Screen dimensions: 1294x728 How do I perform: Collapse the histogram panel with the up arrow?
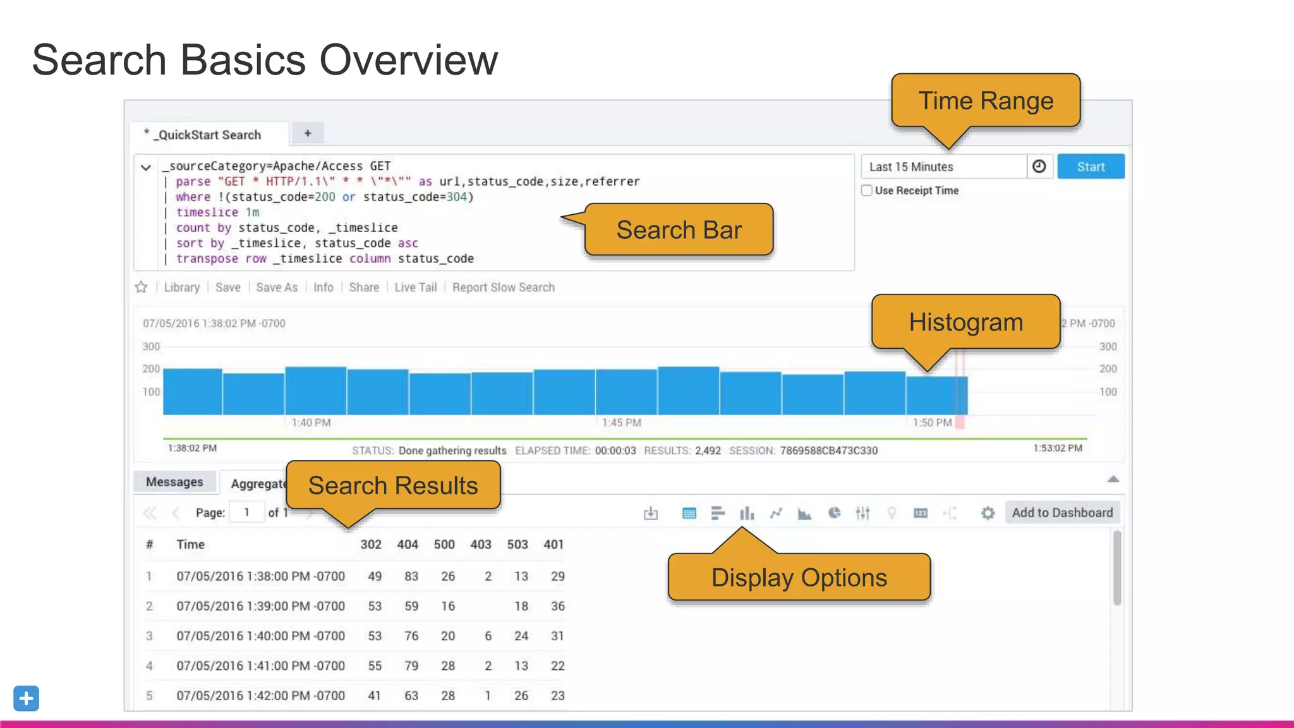[x=1113, y=479]
